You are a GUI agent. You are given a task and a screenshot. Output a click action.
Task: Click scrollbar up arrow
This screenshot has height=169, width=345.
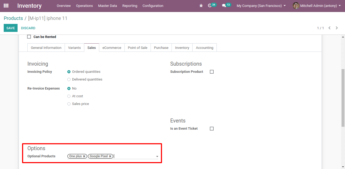coord(343,37)
